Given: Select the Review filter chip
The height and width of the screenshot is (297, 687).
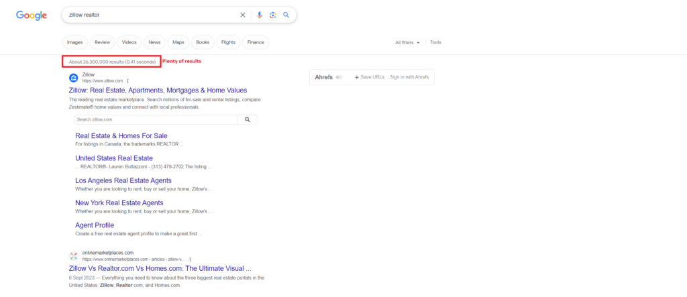Looking at the screenshot, I should 102,42.
